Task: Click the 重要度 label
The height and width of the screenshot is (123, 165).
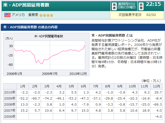Action: click(33, 15)
